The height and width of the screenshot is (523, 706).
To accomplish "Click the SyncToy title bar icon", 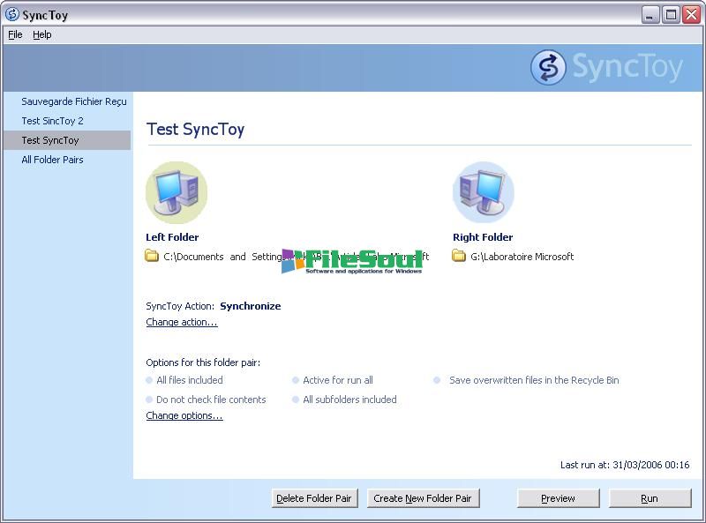I will point(12,14).
